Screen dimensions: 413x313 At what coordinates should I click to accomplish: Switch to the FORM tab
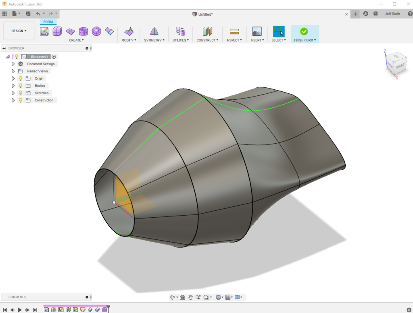(x=48, y=22)
